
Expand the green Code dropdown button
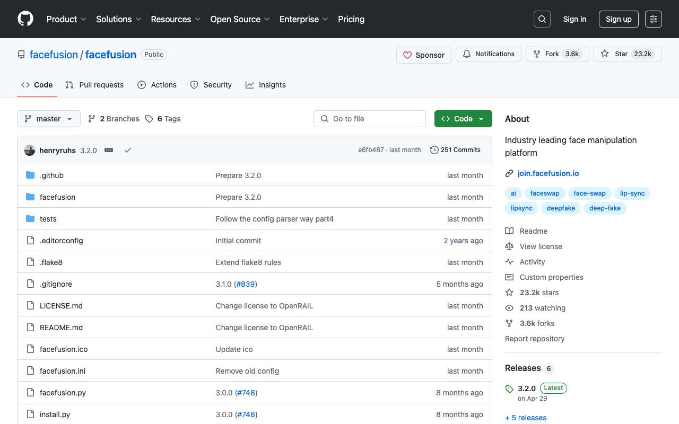coord(463,119)
